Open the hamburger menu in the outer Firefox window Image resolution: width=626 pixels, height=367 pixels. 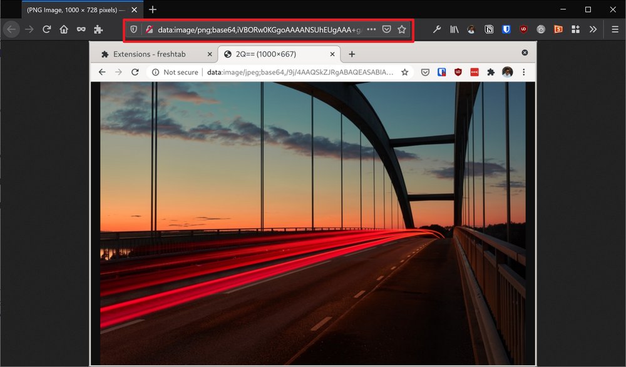click(616, 29)
